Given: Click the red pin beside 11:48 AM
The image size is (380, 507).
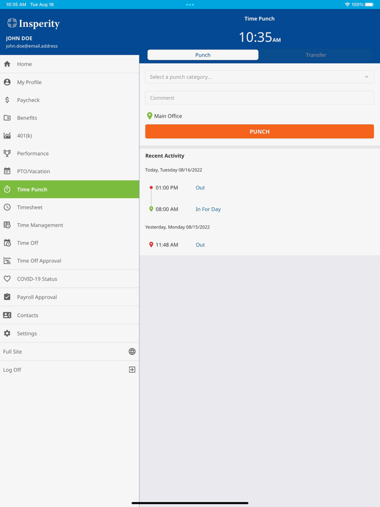Looking at the screenshot, I should tap(151, 245).
